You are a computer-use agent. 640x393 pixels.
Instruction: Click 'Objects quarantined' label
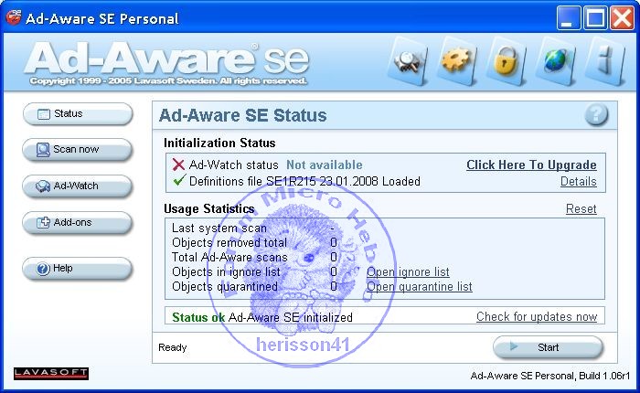225,286
